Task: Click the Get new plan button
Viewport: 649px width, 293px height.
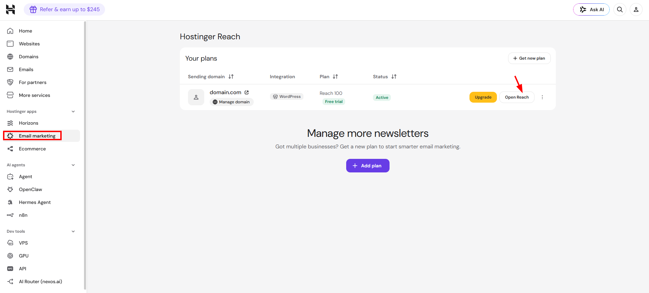Action: tap(529, 58)
